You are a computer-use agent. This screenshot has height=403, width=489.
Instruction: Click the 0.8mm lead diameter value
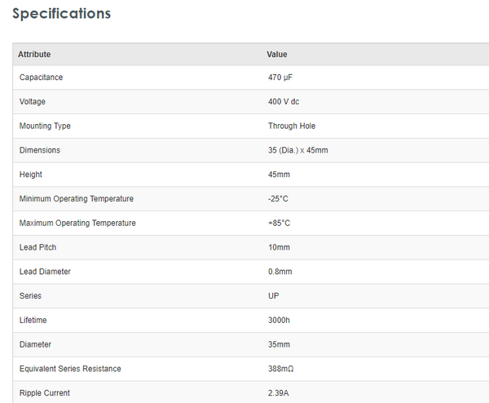(x=280, y=272)
